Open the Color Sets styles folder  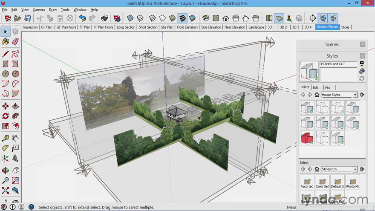point(323,182)
